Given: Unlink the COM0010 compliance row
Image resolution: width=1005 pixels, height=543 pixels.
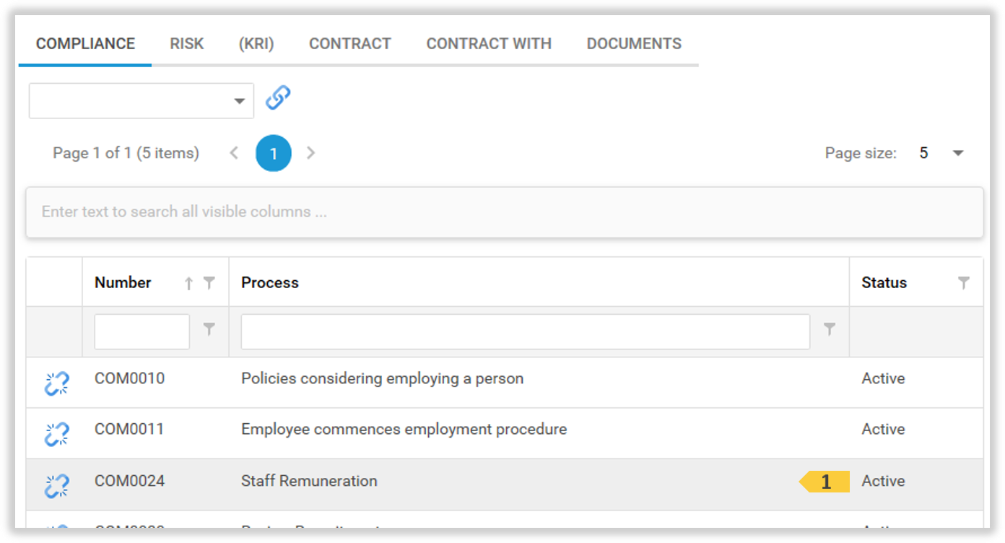Looking at the screenshot, I should pyautogui.click(x=56, y=383).
